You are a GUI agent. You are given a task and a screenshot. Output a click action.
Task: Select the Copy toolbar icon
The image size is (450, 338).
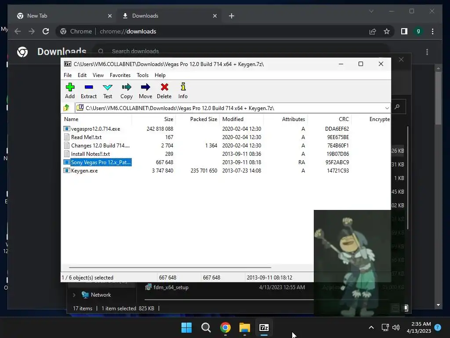pyautogui.click(x=127, y=91)
